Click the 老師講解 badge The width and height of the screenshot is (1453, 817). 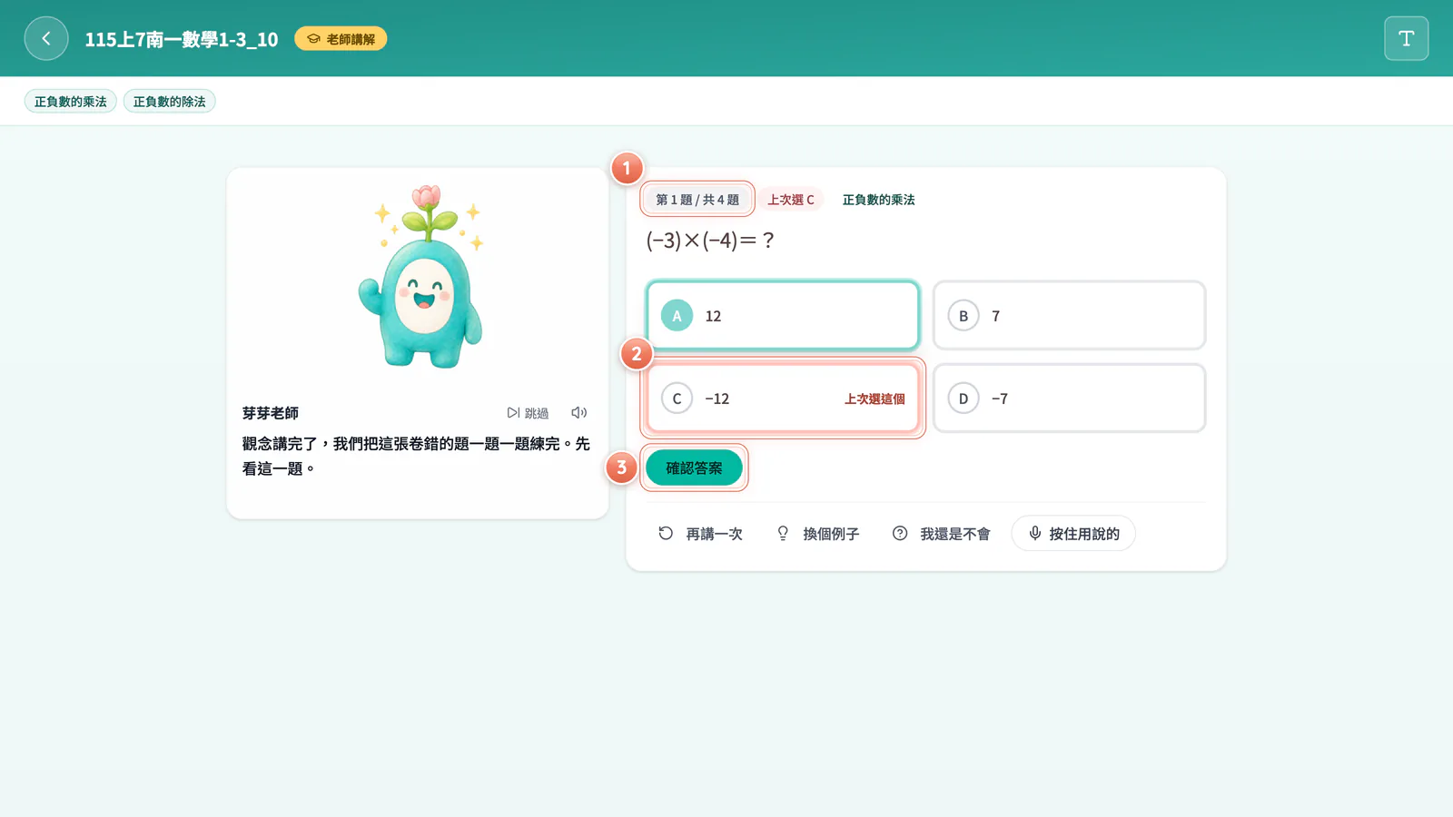coord(341,39)
